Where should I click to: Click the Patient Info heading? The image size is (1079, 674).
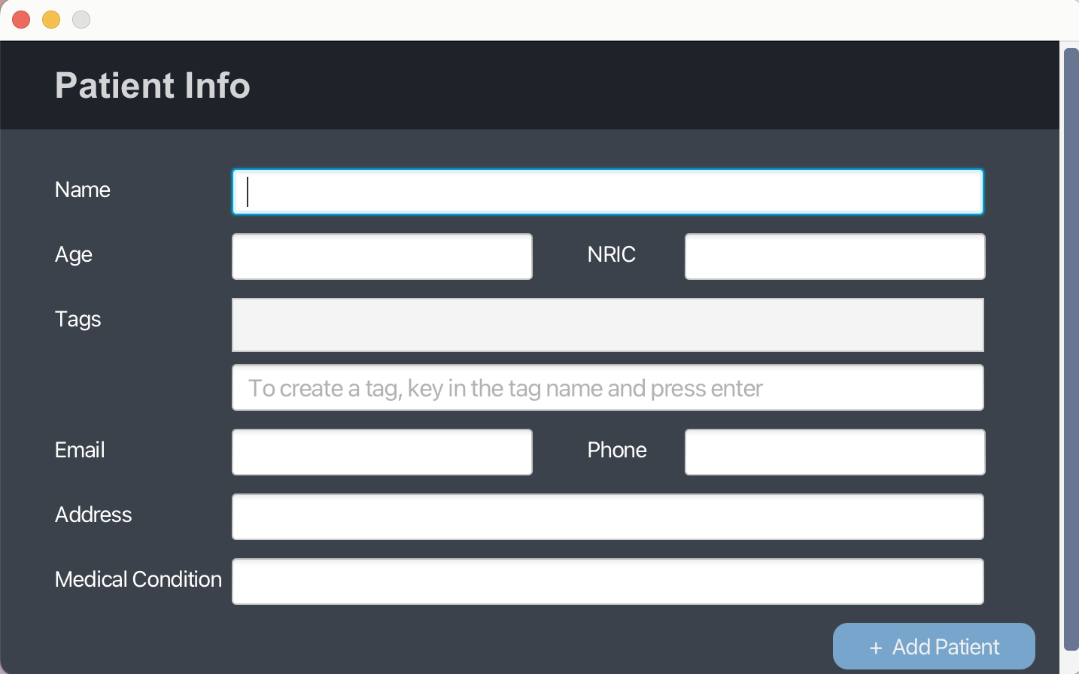(153, 85)
